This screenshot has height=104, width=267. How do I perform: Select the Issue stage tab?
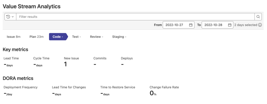pos(14,37)
